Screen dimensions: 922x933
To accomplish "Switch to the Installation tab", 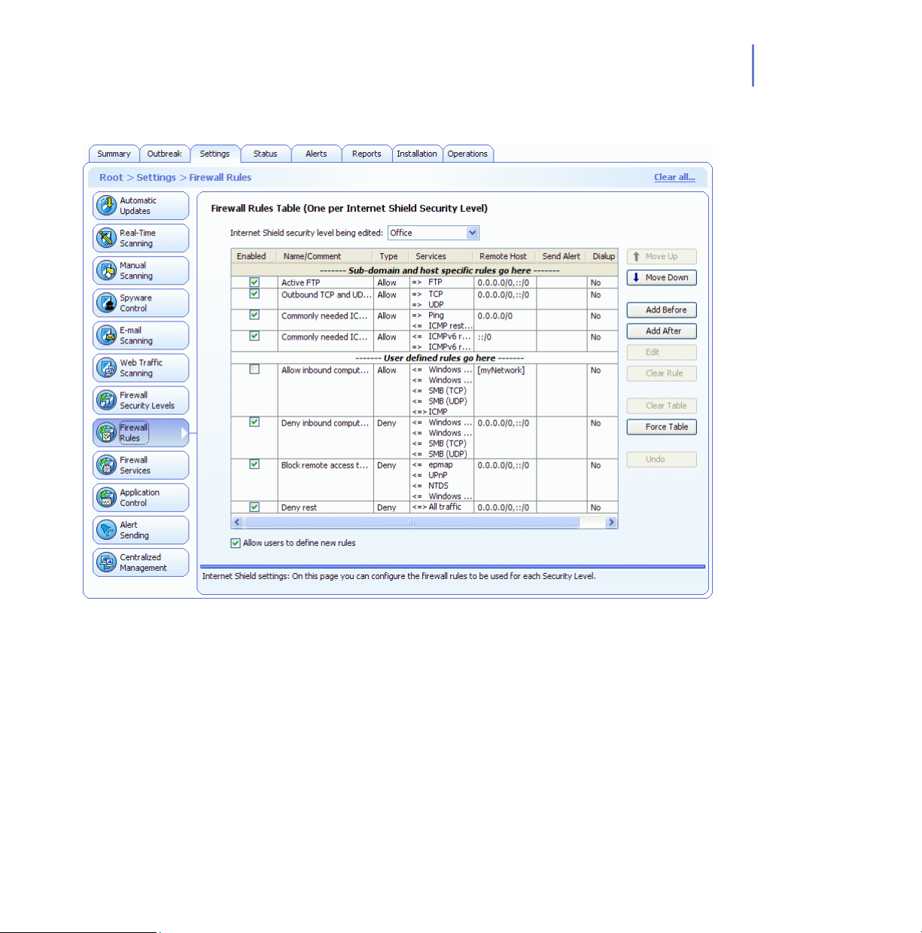I will [417, 154].
